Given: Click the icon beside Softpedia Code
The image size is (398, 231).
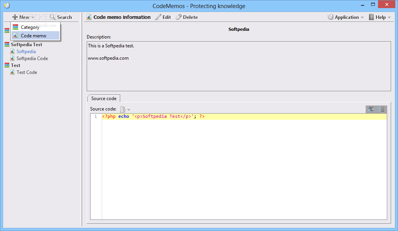Looking at the screenshot, I should tap(12, 58).
